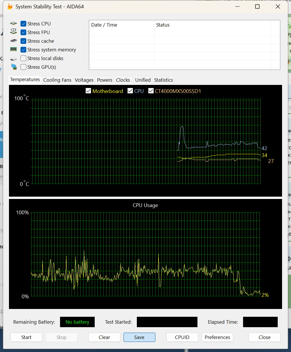The height and width of the screenshot is (352, 291).
Task: Click the memory module icon
Action: click(14, 49)
